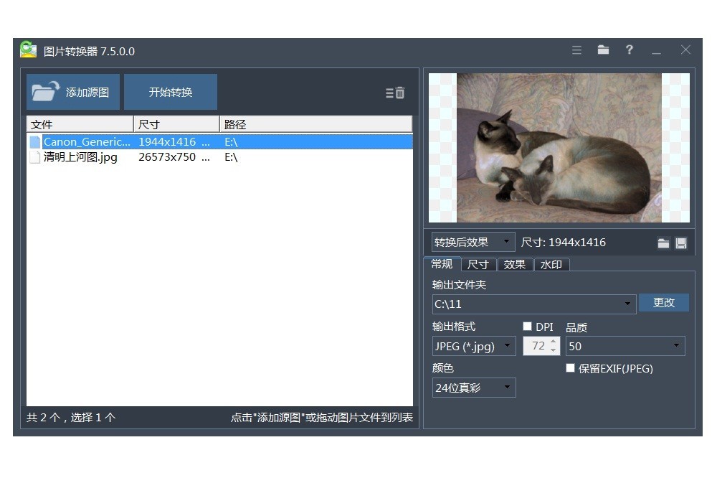Enable the DPI checkbox
Screen dimensions: 717x478
click(x=528, y=327)
